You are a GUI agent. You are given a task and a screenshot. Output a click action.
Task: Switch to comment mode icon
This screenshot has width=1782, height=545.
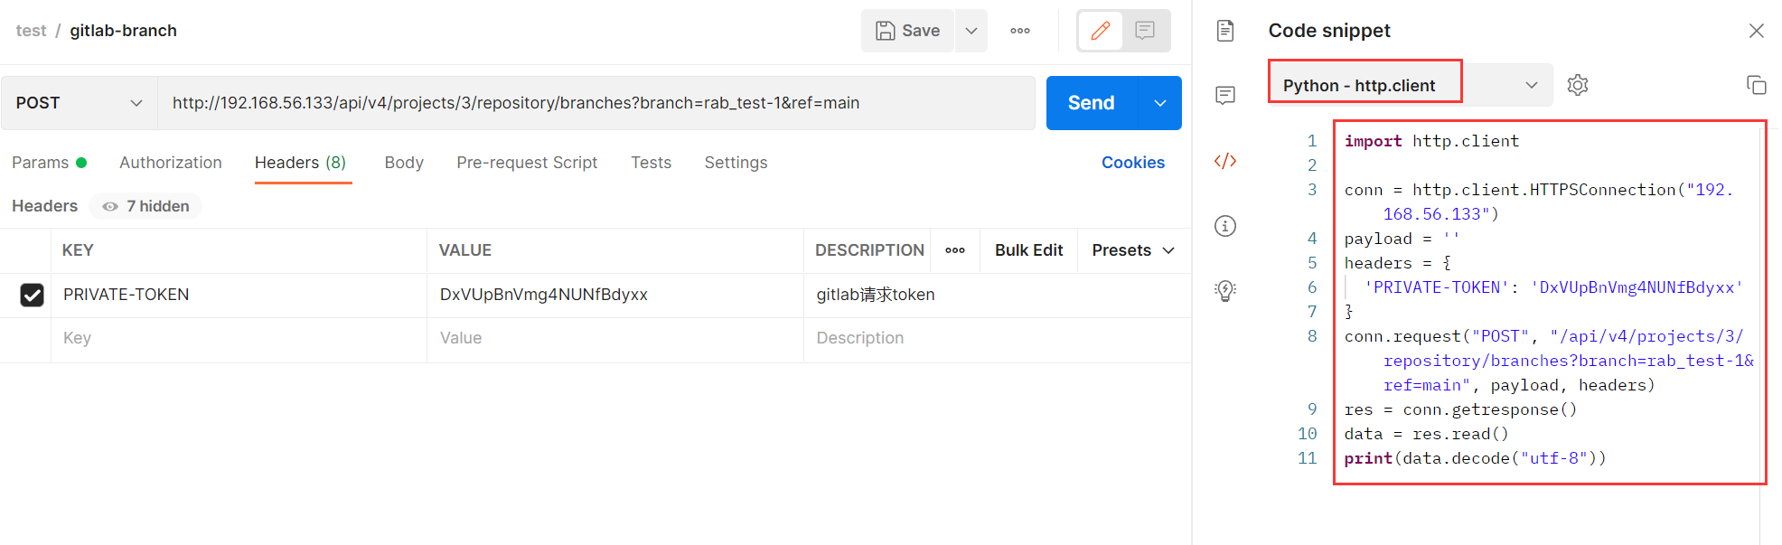pyautogui.click(x=1145, y=31)
